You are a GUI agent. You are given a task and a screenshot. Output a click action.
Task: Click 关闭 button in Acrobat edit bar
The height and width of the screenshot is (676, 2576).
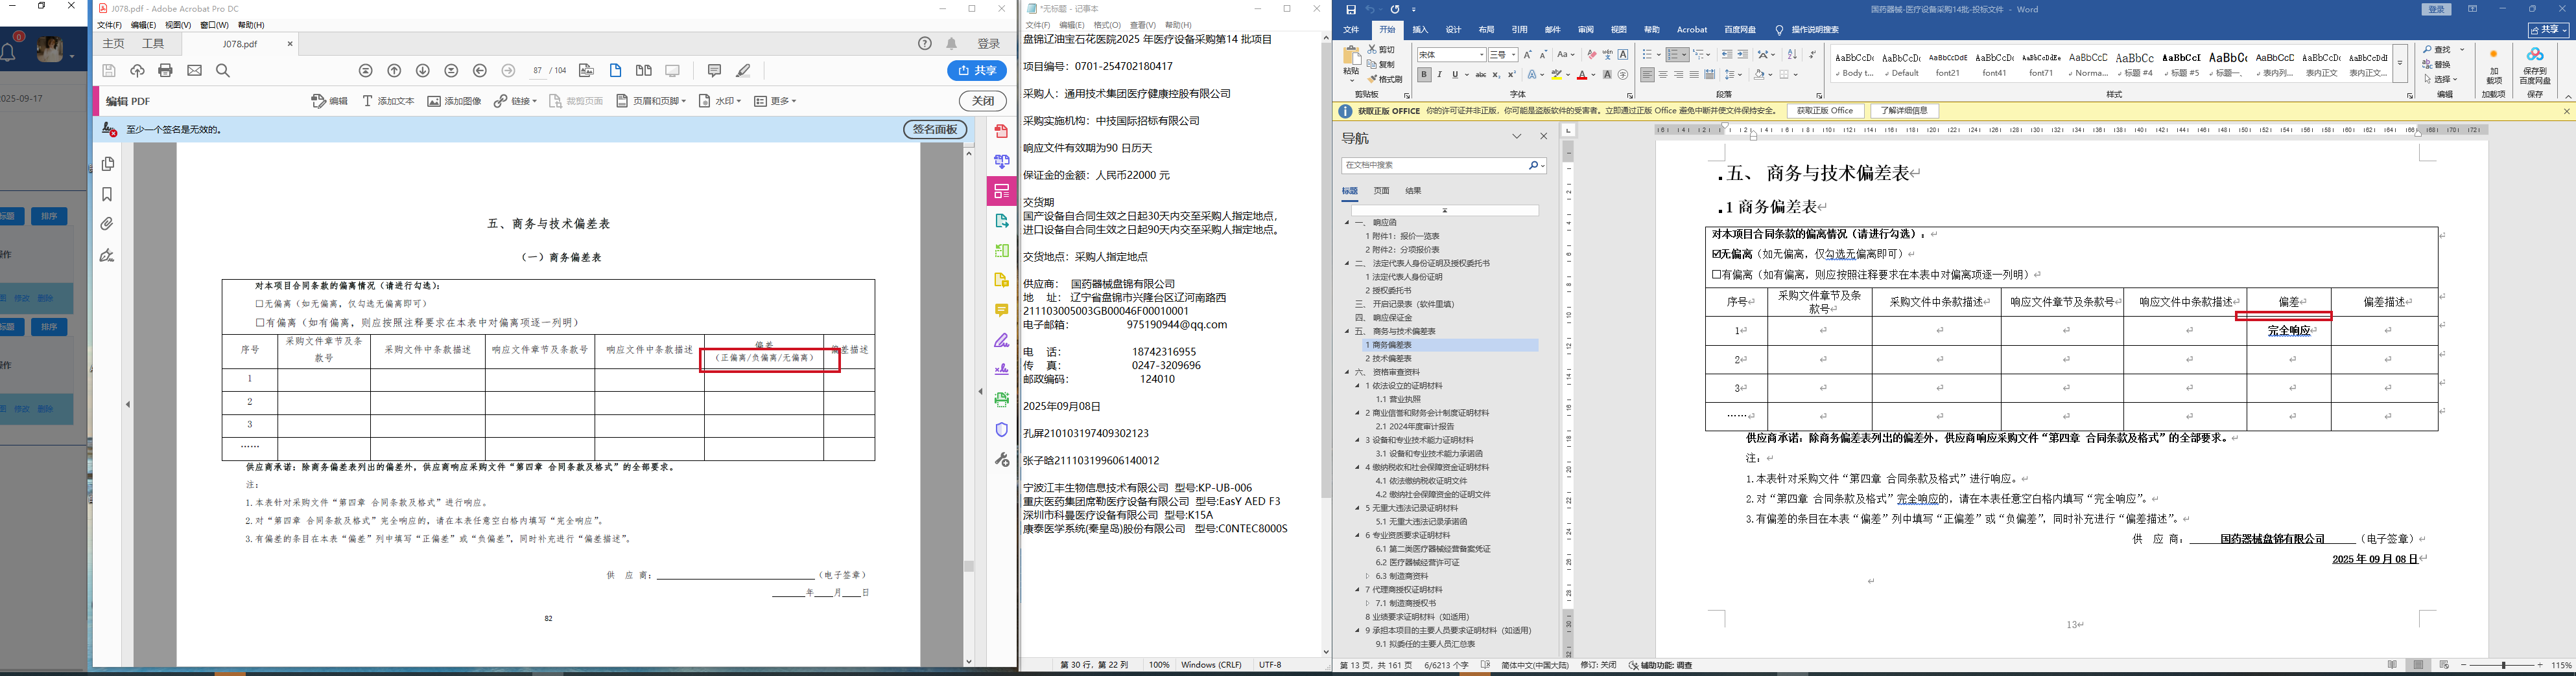point(983,101)
